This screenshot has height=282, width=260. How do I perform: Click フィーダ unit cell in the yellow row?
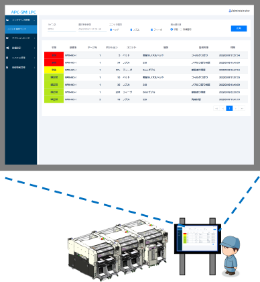127,70
